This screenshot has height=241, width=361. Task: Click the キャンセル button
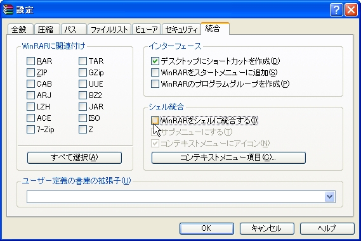tap(267, 228)
